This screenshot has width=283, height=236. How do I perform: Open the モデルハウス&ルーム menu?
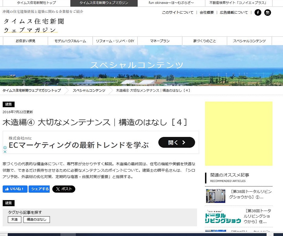70,41
